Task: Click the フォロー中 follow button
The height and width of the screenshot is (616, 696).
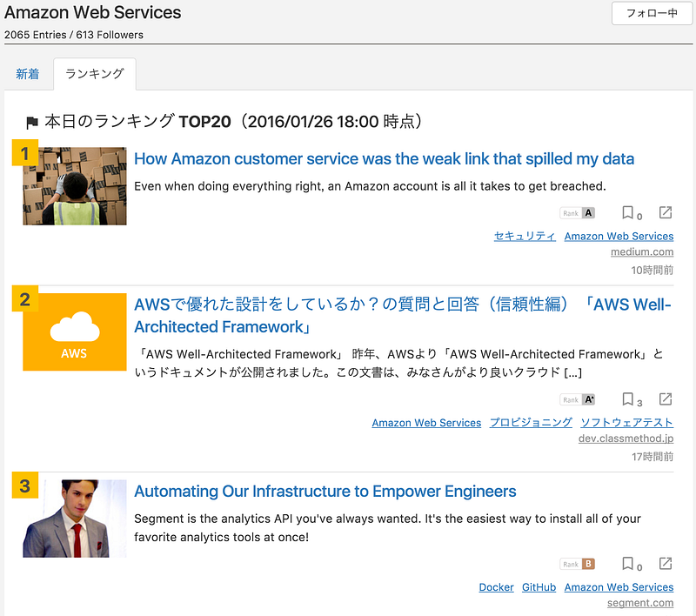Action: tap(652, 13)
